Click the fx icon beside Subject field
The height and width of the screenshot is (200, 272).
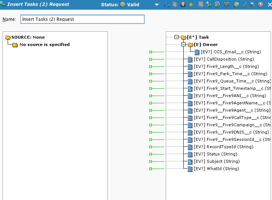point(190,161)
